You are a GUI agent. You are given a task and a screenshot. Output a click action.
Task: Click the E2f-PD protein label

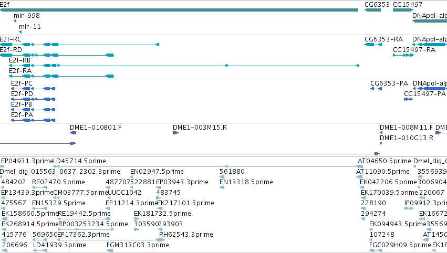[x=22, y=94]
